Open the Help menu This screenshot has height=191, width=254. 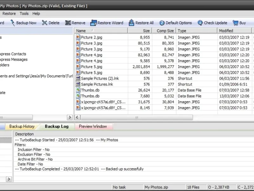tap(36, 13)
